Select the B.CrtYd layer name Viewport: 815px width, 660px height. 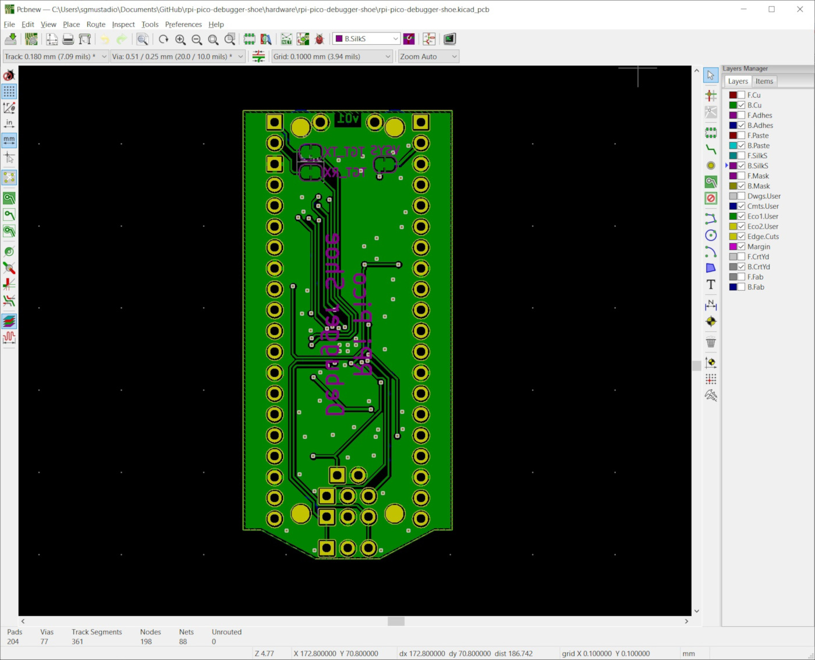pos(759,267)
